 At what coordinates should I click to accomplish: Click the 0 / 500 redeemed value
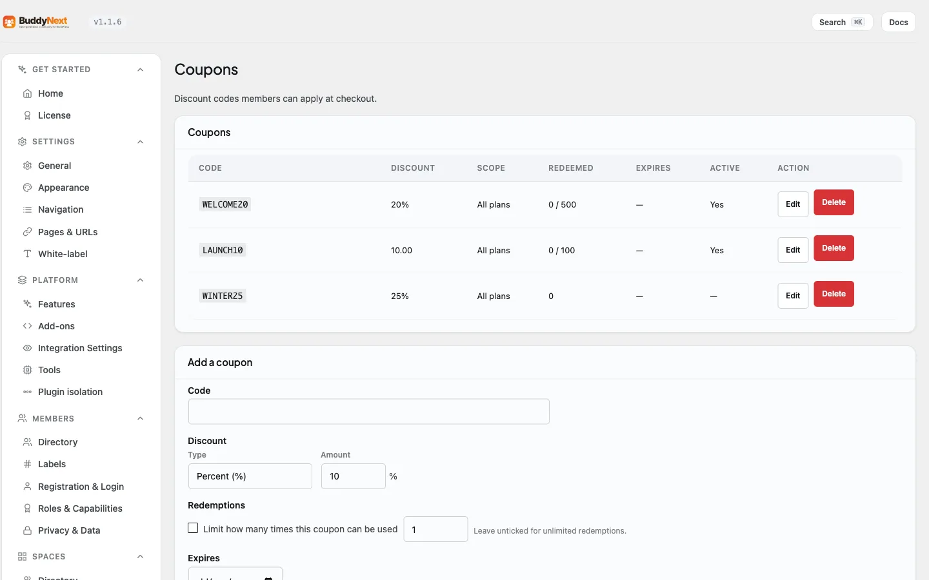562,204
